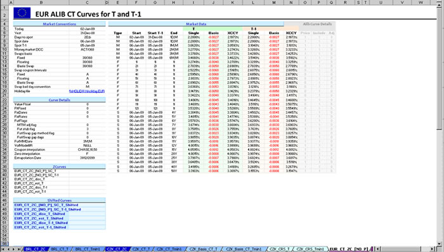Click the 'Shifted Curves' section header
The width and height of the screenshot is (444, 252).
click(x=60, y=200)
